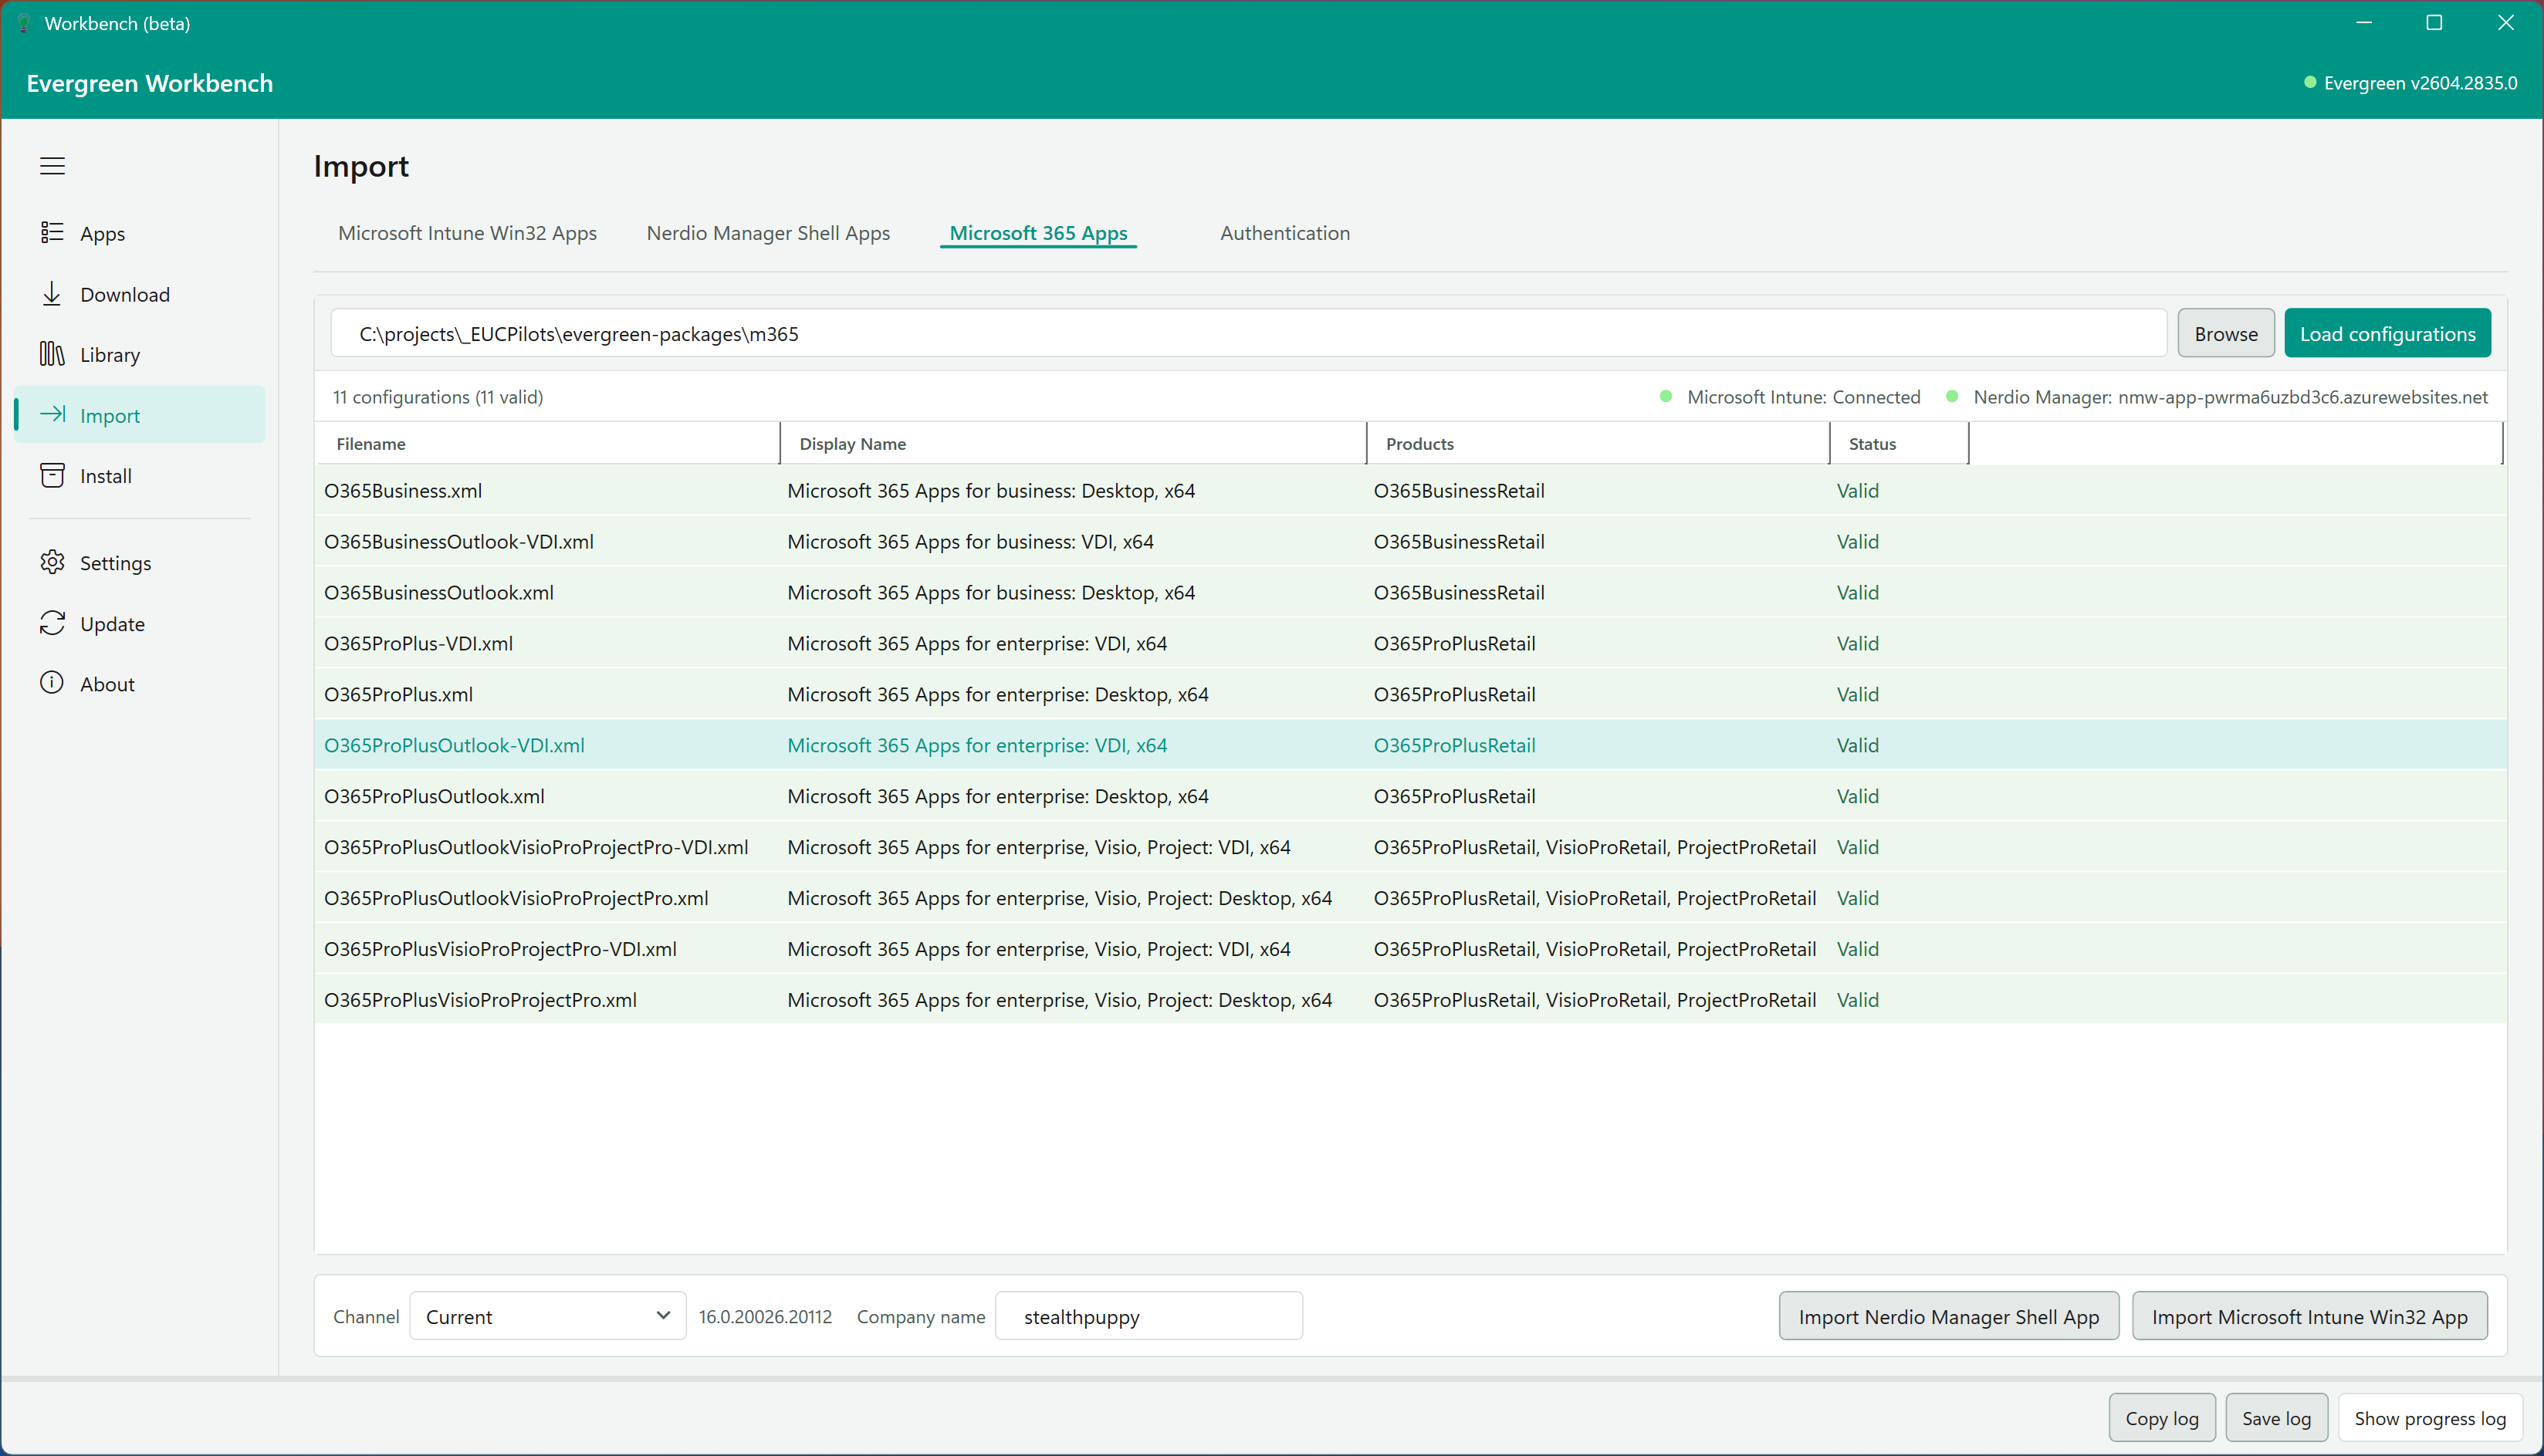Toggle the hamburger navigation menu
The height and width of the screenshot is (1456, 2544).
[52, 166]
